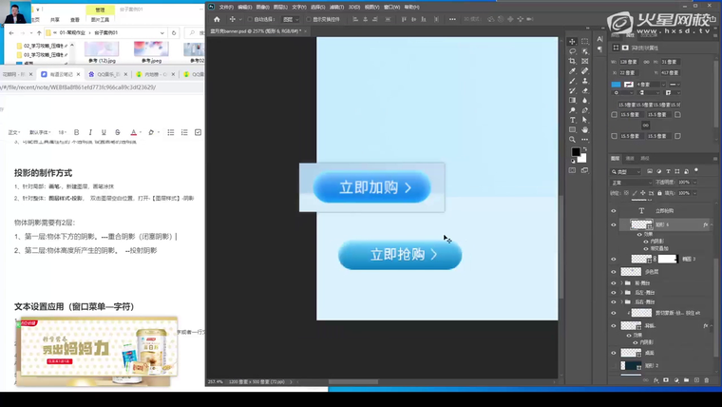Expand the 前-舞台 layer group
The height and width of the screenshot is (407, 722).
pyautogui.click(x=623, y=283)
